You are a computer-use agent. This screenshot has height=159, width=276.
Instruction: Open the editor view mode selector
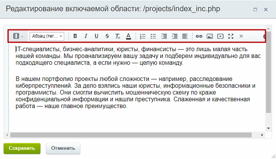tap(18, 36)
